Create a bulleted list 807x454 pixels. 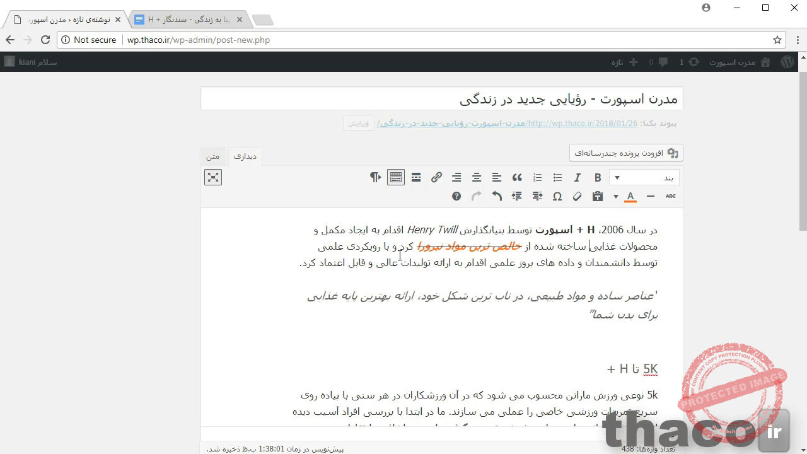557,177
